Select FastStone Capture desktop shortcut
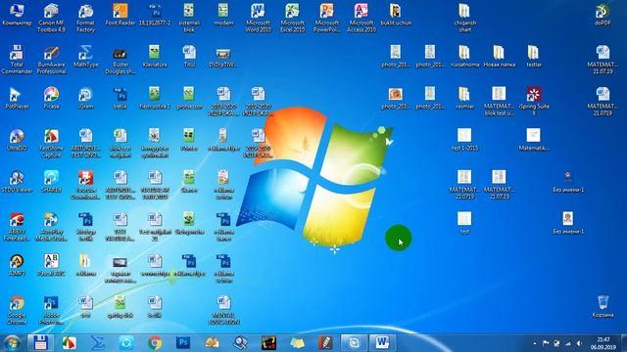The width and height of the screenshot is (627, 352). pyautogui.click(x=51, y=144)
